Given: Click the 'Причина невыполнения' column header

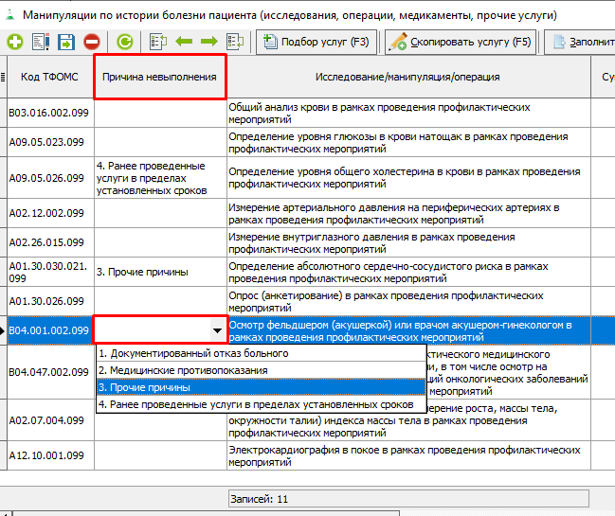Looking at the screenshot, I should (x=159, y=77).
